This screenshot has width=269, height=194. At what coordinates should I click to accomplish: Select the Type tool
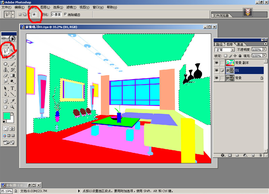tap(12, 88)
